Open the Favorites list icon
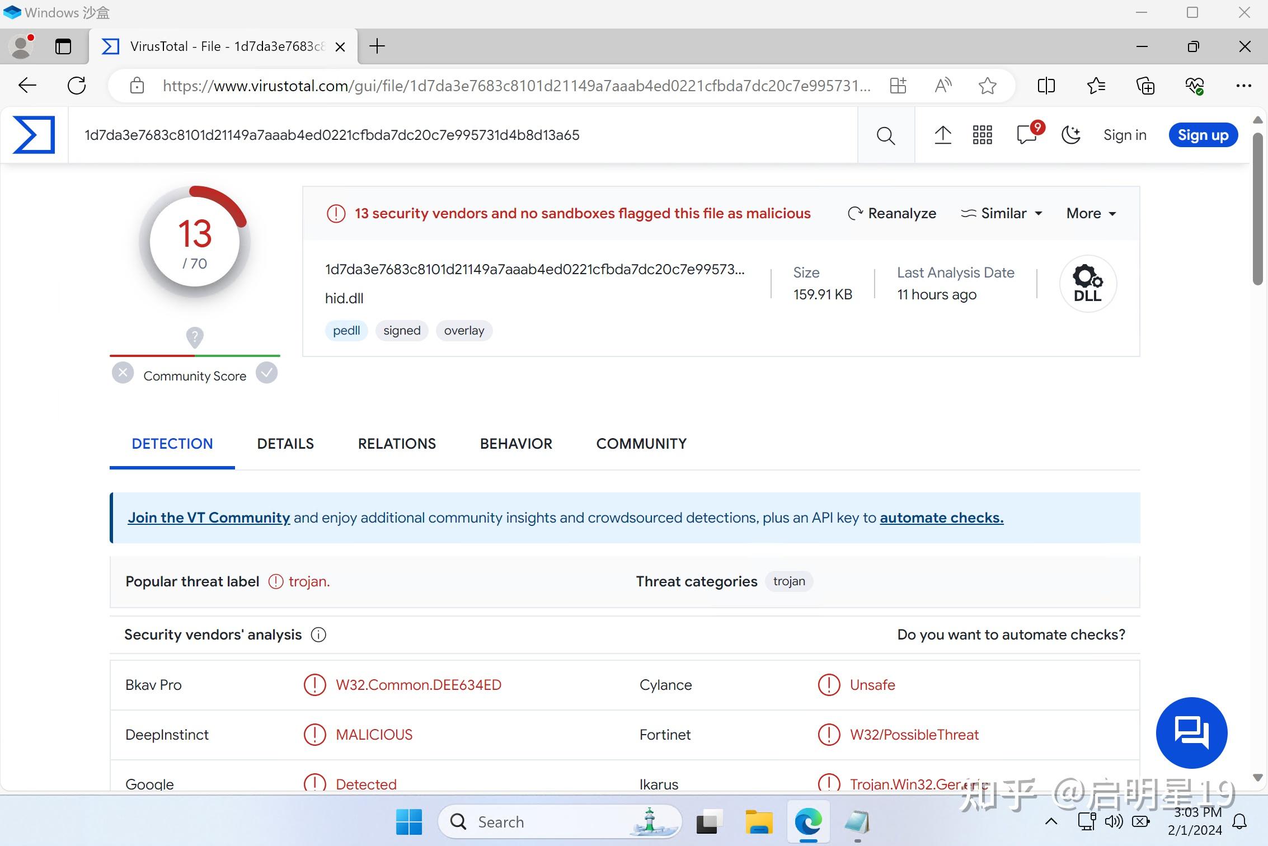The height and width of the screenshot is (846, 1268). pyautogui.click(x=1096, y=86)
